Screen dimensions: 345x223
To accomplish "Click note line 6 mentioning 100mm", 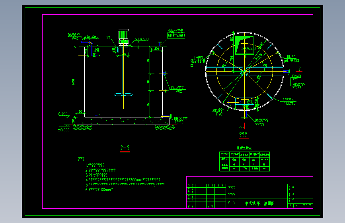I will (x=99, y=189).
